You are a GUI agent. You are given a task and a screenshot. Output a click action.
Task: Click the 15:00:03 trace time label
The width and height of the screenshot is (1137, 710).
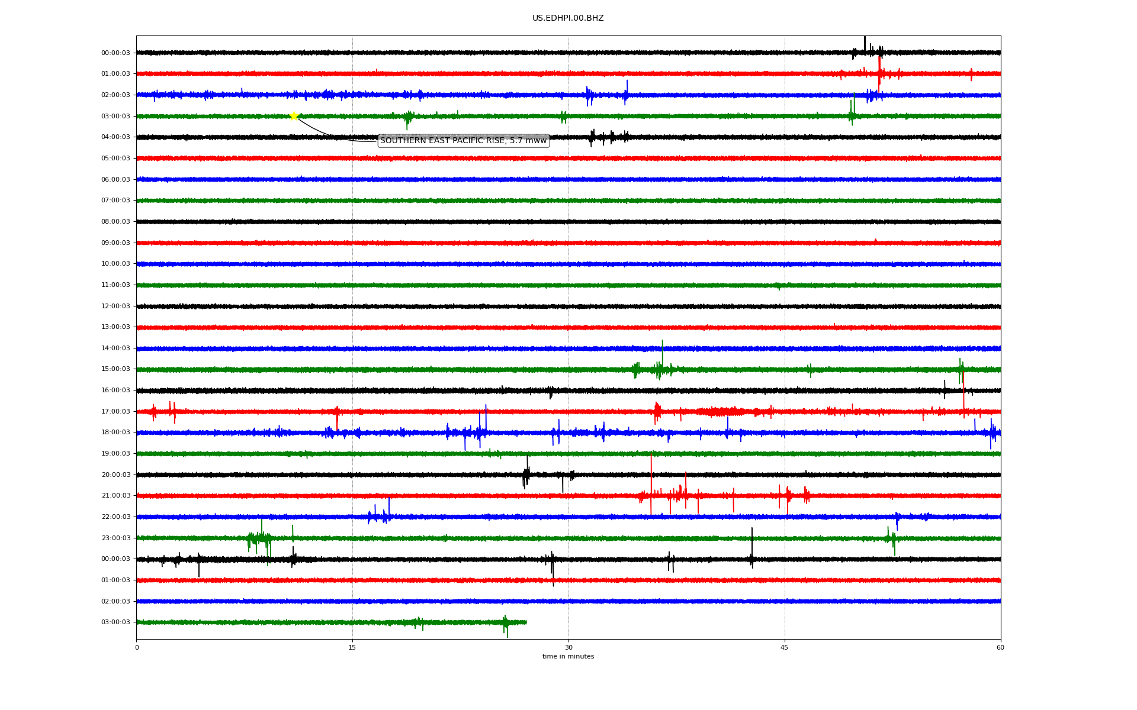tap(115, 369)
